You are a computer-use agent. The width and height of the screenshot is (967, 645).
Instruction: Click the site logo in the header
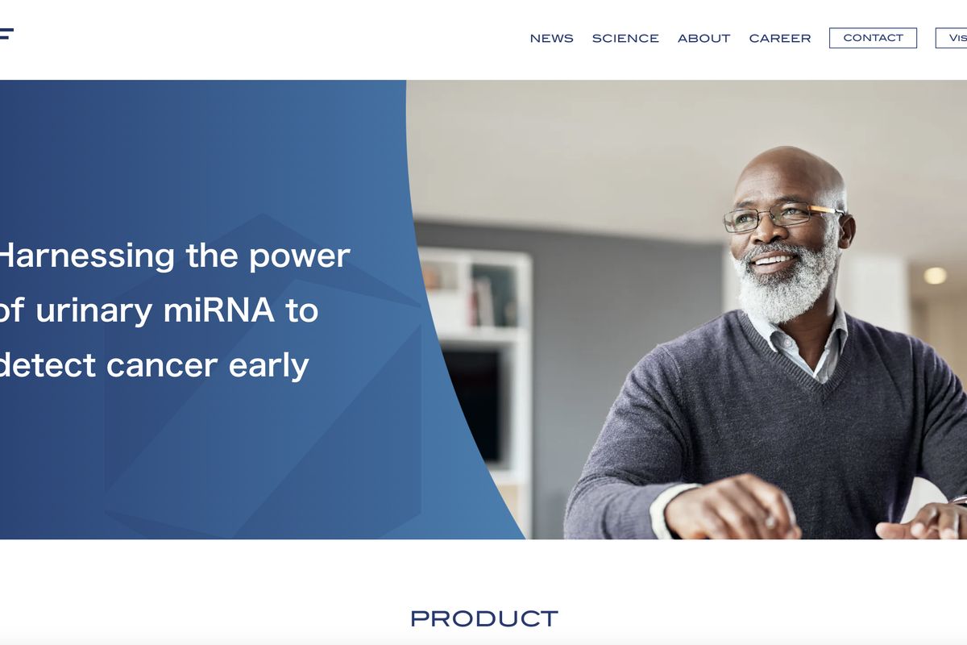(x=6, y=35)
